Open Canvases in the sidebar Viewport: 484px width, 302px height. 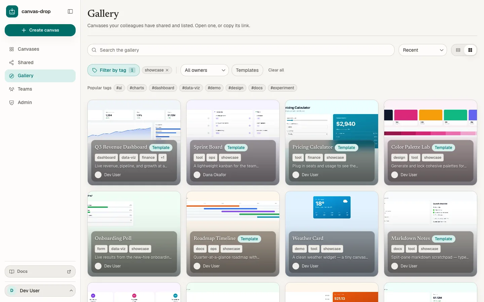point(40,49)
